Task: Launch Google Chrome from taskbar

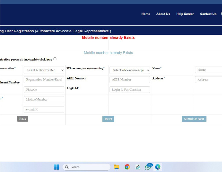Action: pyautogui.click(x=127, y=167)
